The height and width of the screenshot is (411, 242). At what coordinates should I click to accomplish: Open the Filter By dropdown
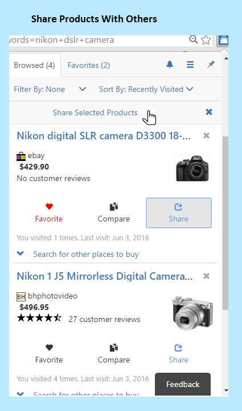(x=50, y=89)
